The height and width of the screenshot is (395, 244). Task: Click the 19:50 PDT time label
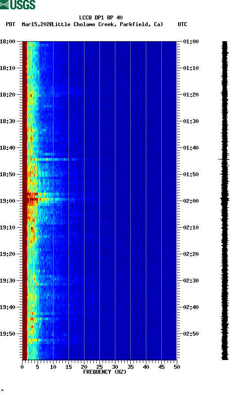click(x=8, y=334)
